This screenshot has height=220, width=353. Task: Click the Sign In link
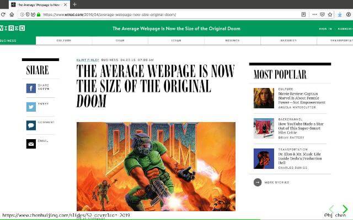325,28
